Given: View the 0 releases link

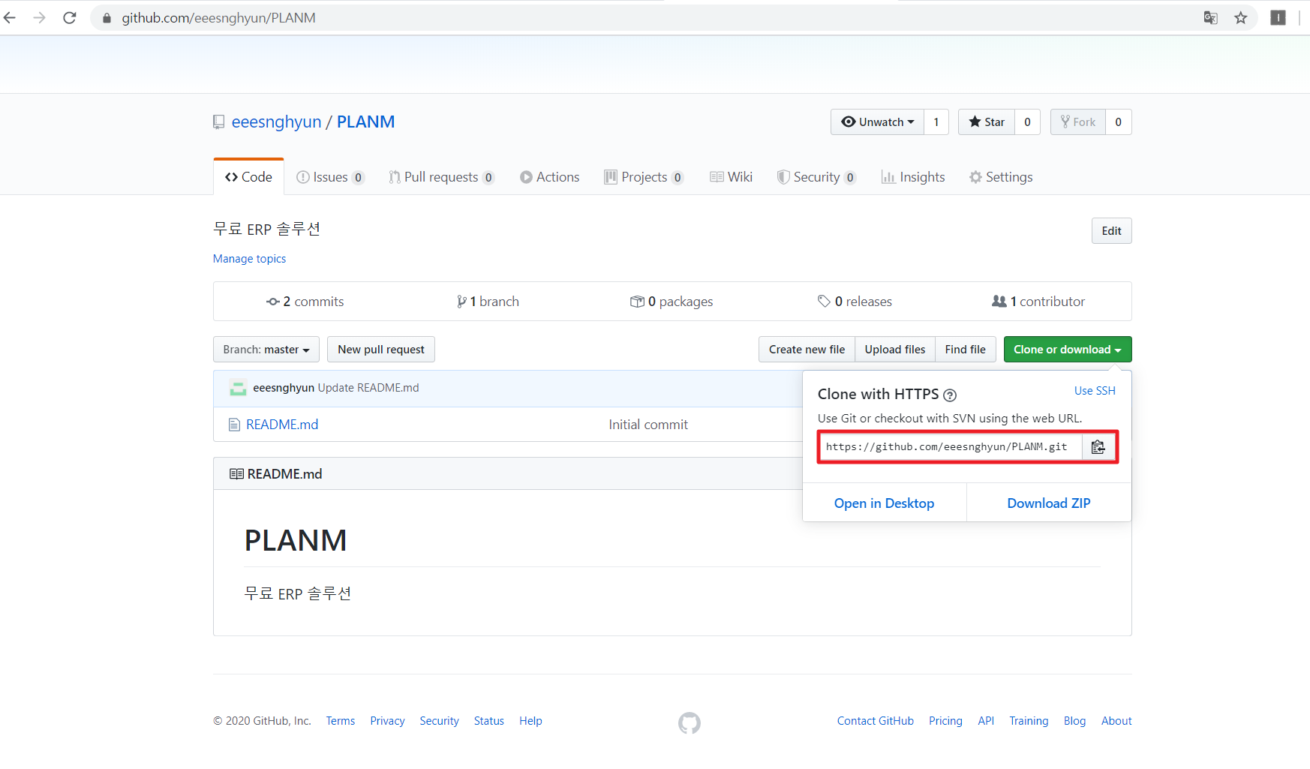Looking at the screenshot, I should 855,302.
